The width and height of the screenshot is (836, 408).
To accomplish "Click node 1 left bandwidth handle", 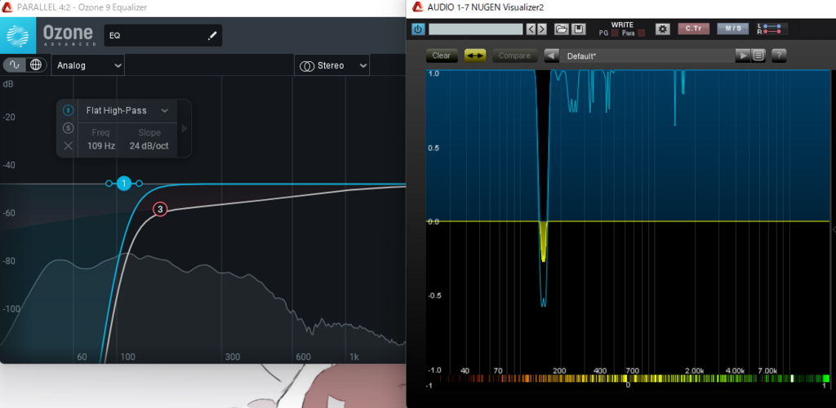I will pyautogui.click(x=109, y=184).
